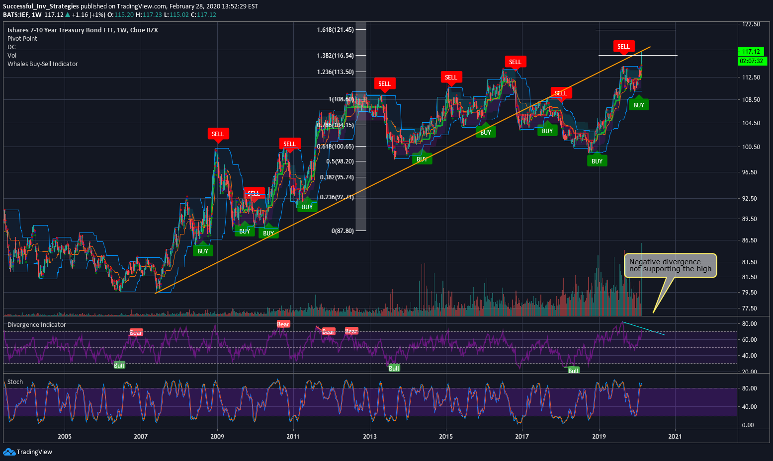The width and height of the screenshot is (773, 461).
Task: Click the O:115.20 open value in the header
Action: [121, 14]
